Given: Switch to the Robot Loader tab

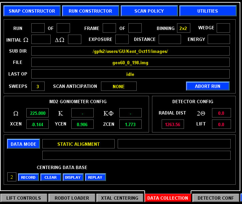Looking at the screenshot, I should point(72,198).
